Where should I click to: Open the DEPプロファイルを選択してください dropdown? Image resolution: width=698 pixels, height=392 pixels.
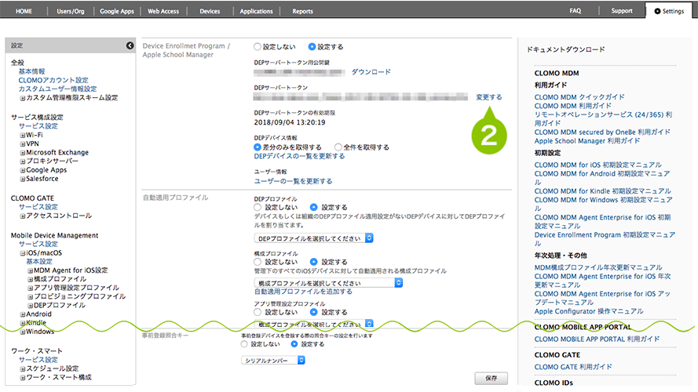click(313, 238)
